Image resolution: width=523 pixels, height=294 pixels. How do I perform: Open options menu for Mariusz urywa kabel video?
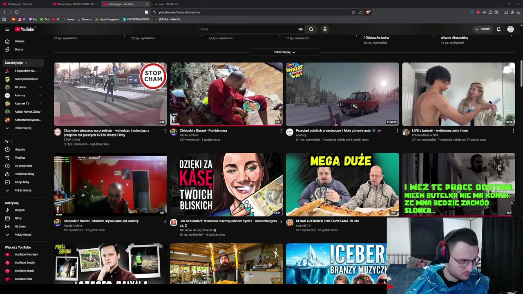click(165, 221)
